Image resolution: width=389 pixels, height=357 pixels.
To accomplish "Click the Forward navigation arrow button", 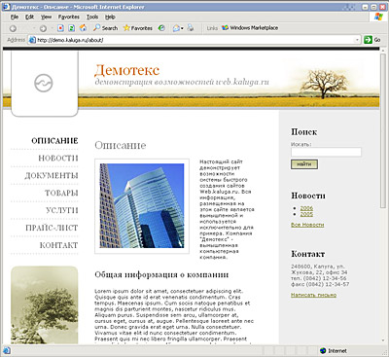I will 43,28.
